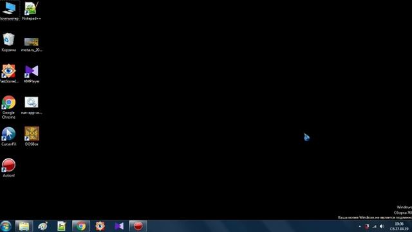Show hidden system tray icons
This screenshot has width=412, height=232.
point(360,226)
